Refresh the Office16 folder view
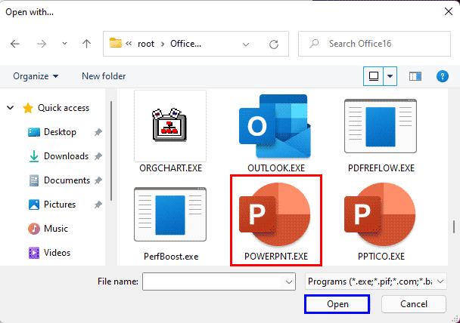 click(x=274, y=45)
